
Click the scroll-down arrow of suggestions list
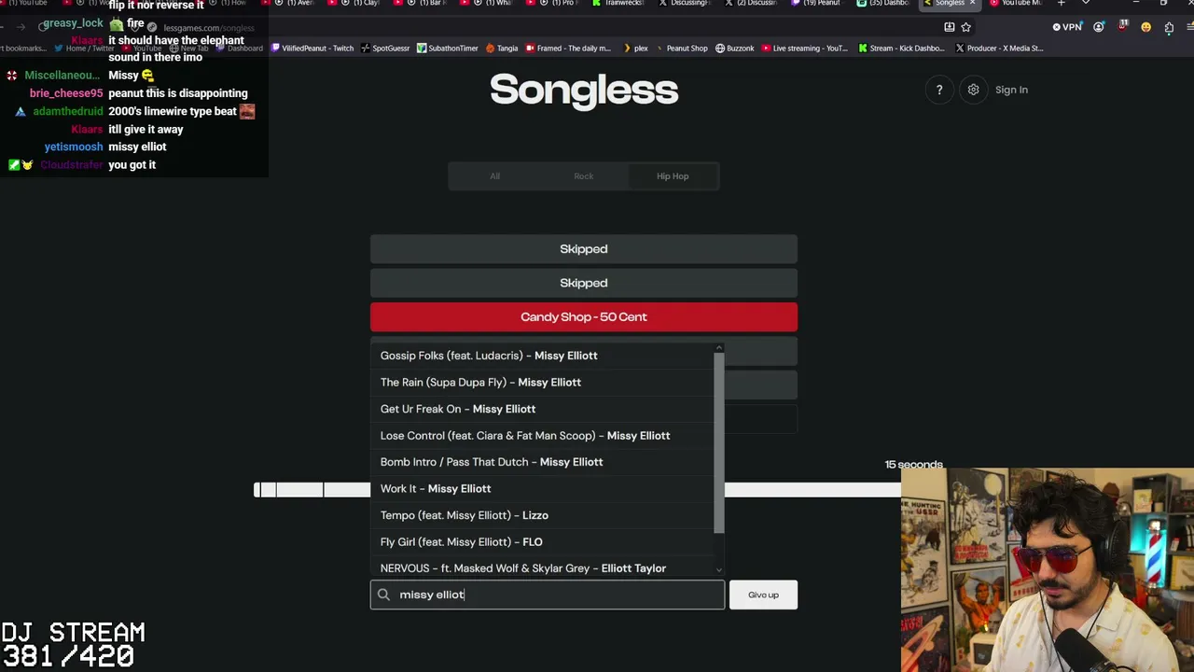(719, 569)
